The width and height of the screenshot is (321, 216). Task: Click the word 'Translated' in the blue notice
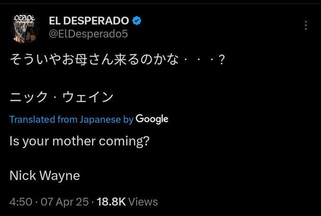click(x=32, y=119)
